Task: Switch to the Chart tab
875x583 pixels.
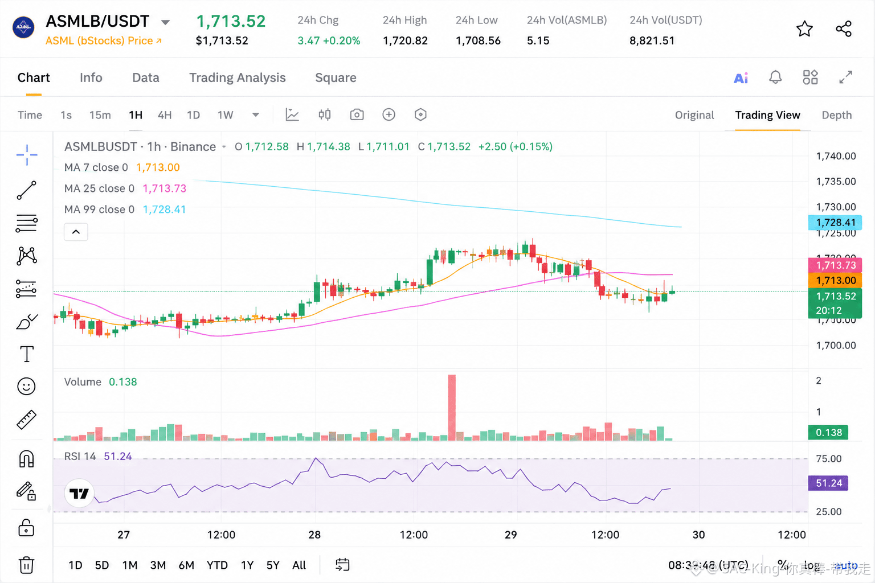Action: tap(34, 78)
